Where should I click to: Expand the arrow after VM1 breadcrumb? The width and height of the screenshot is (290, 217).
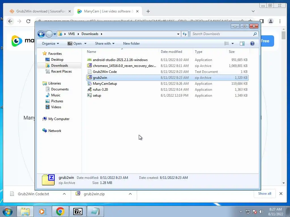coord(78,34)
